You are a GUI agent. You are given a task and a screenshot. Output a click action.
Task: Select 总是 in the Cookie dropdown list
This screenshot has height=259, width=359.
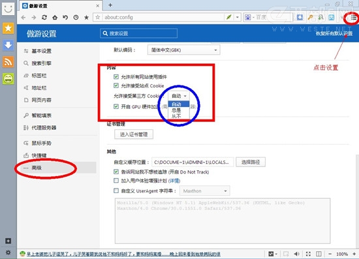pyautogui.click(x=179, y=110)
